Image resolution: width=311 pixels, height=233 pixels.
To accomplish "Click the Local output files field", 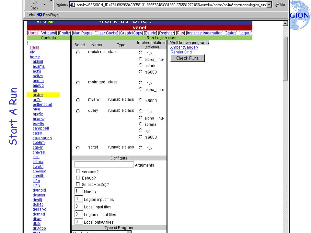I will pos(78,221).
